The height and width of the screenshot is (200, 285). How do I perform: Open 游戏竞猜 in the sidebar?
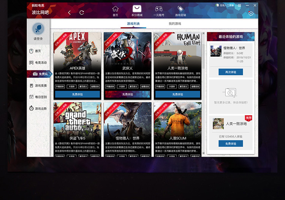coord(38,86)
